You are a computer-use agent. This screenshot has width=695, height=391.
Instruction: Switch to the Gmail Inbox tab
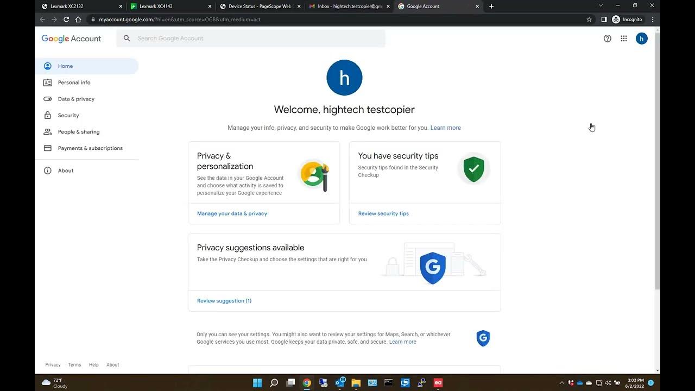pyautogui.click(x=349, y=7)
